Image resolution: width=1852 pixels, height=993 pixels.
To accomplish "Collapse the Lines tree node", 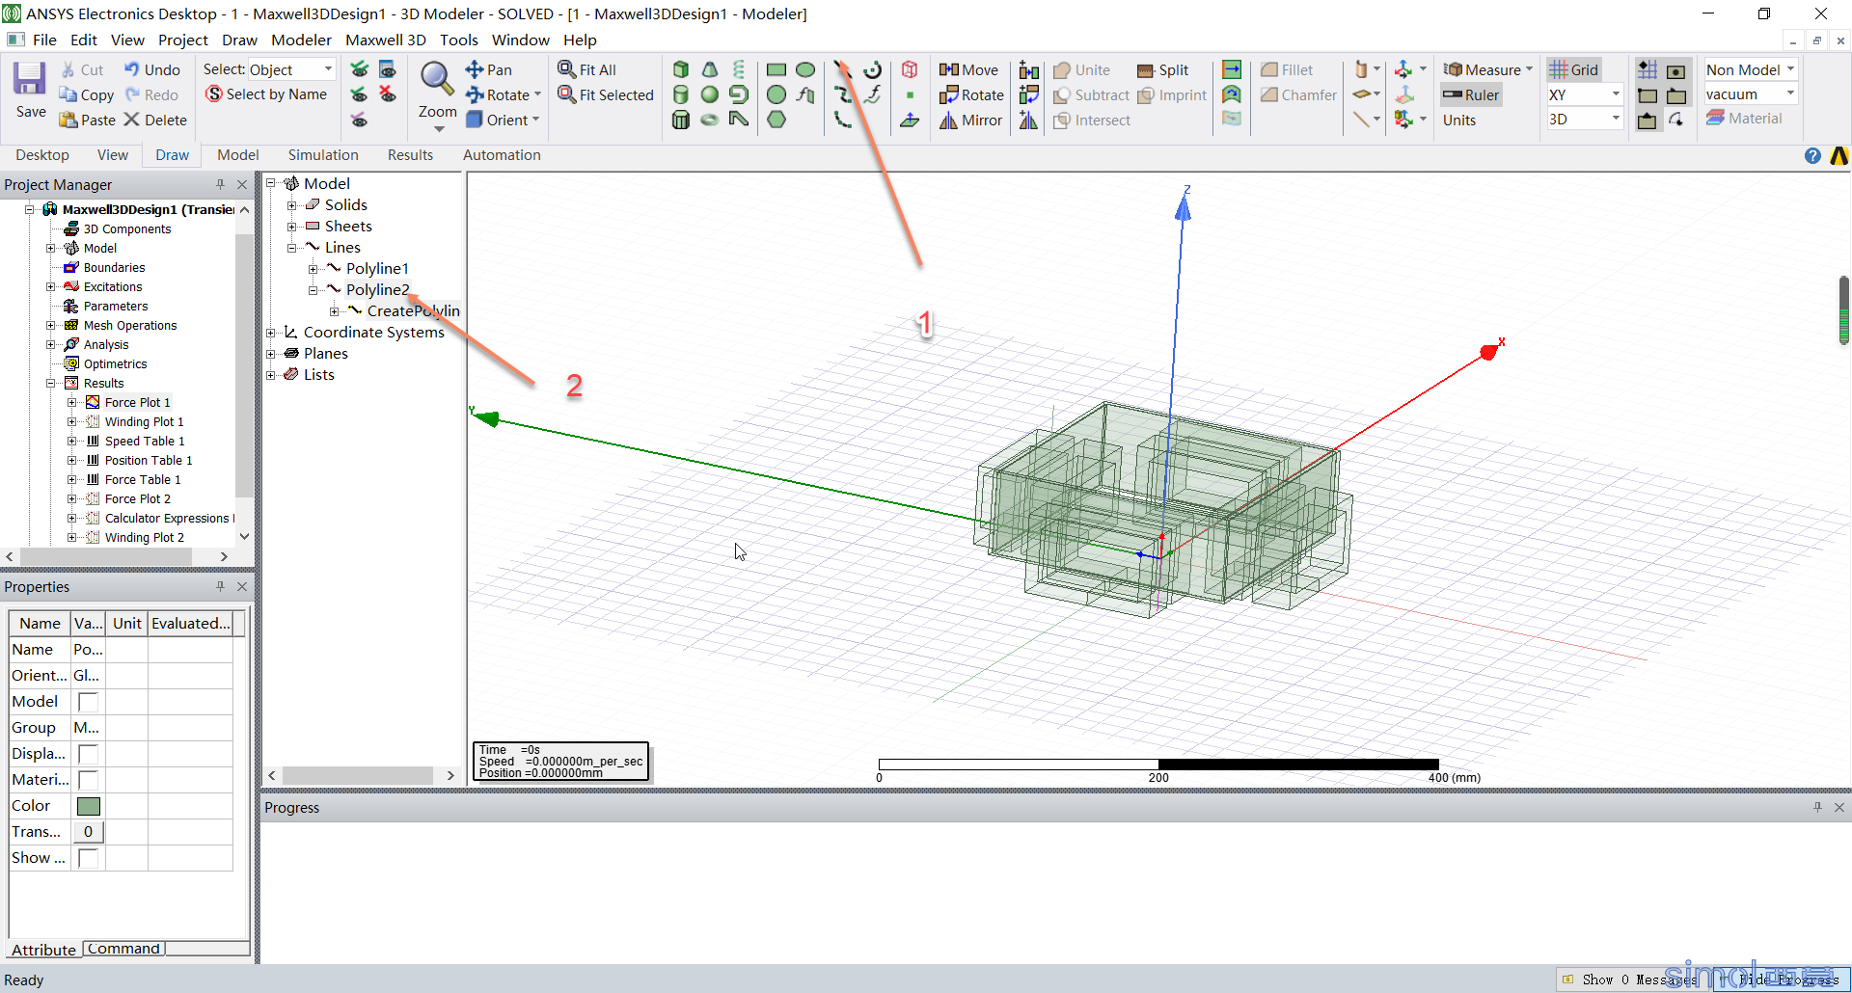I will 292,247.
